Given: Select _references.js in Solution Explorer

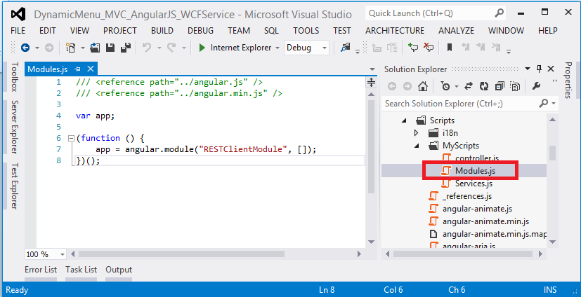Looking at the screenshot, I should 467,196.
